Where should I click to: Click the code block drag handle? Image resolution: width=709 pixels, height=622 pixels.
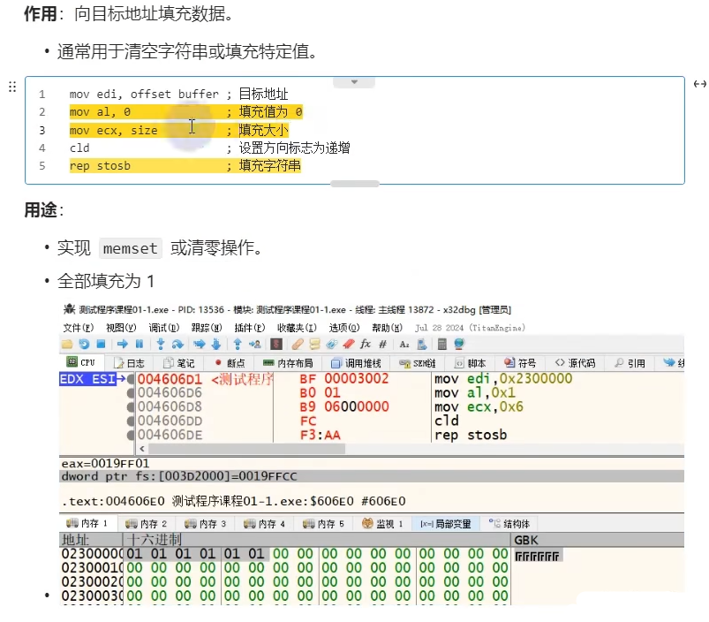pos(12,86)
